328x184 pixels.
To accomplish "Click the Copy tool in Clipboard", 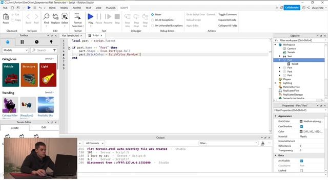I will 16,20.
